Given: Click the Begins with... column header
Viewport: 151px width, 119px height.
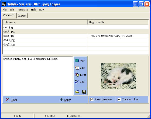Looking at the screenshot, I should coord(118,22).
